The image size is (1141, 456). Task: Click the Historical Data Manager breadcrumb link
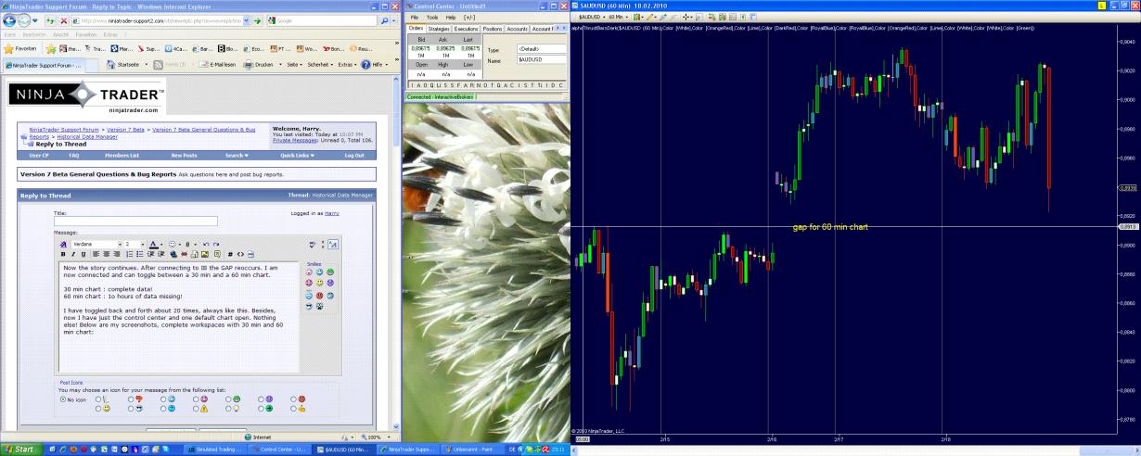pos(87,137)
